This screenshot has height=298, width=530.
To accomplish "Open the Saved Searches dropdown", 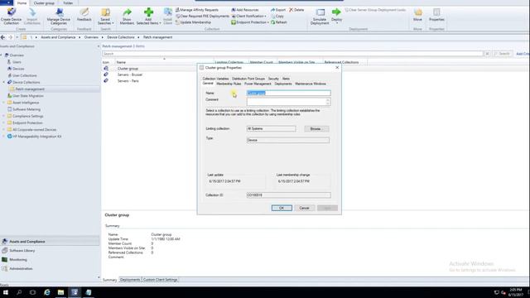I will [x=105, y=16].
